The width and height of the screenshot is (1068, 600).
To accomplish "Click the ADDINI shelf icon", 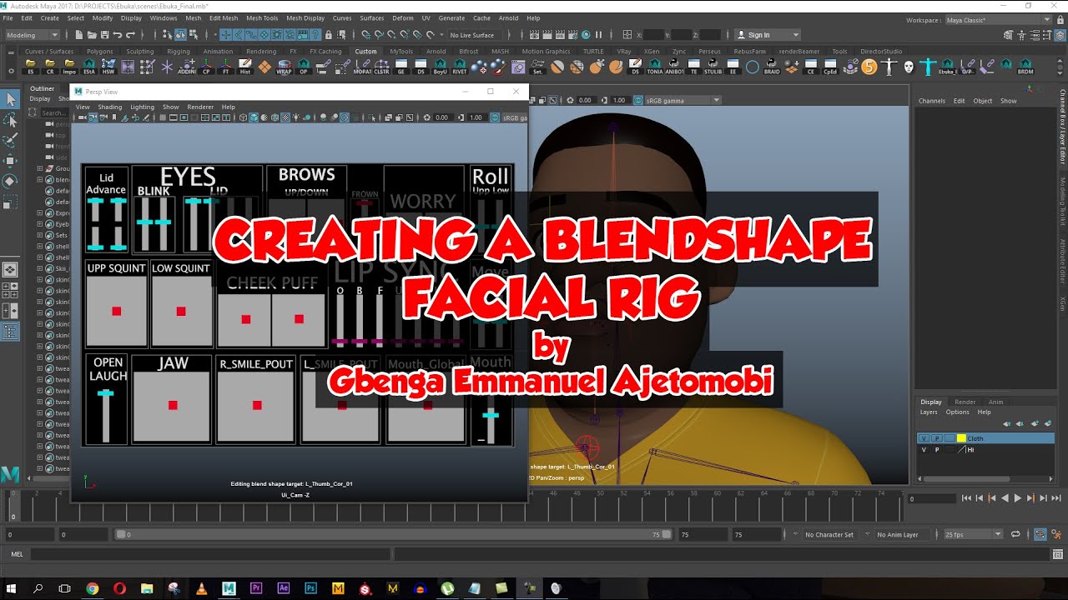I will pyautogui.click(x=187, y=67).
